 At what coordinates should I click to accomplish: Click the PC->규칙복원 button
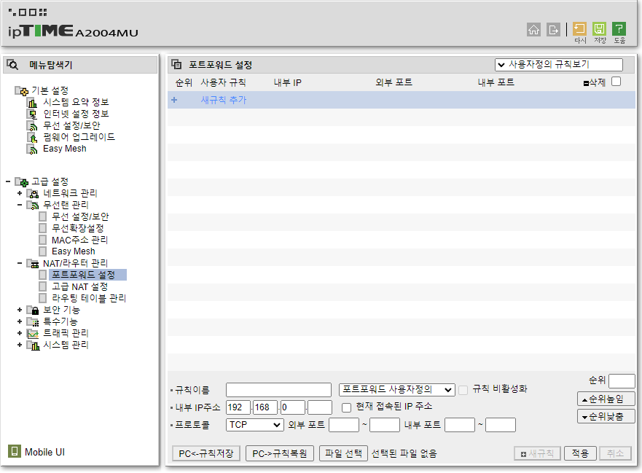pos(280,453)
